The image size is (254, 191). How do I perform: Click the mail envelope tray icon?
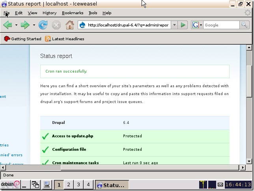[220, 185]
